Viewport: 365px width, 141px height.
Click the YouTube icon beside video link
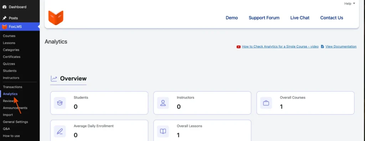[x=238, y=47]
